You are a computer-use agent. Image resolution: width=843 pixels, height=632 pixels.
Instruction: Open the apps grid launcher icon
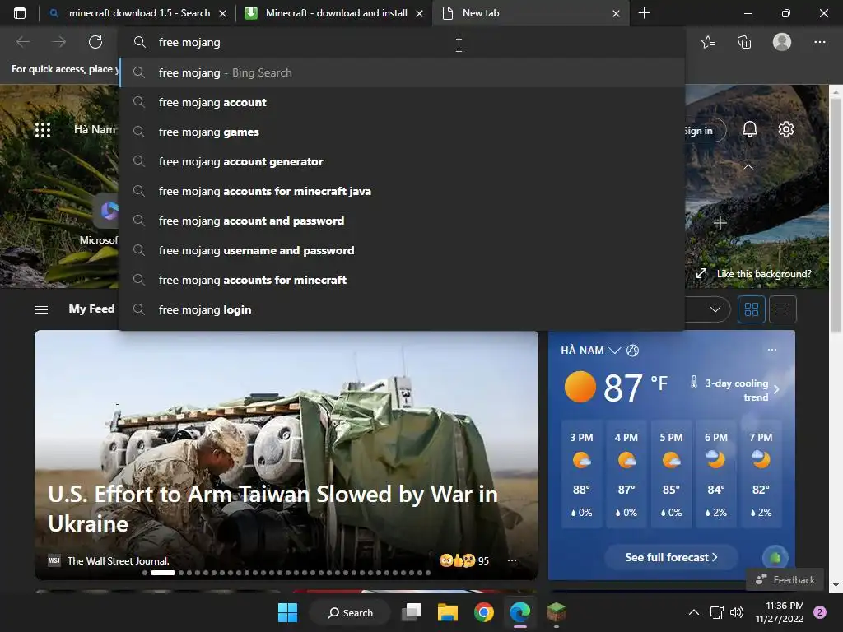click(x=43, y=129)
